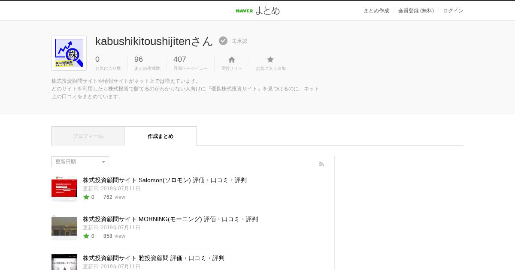Click green star on MORNING entry
Viewport: 515px width, 270px height.
86,236
